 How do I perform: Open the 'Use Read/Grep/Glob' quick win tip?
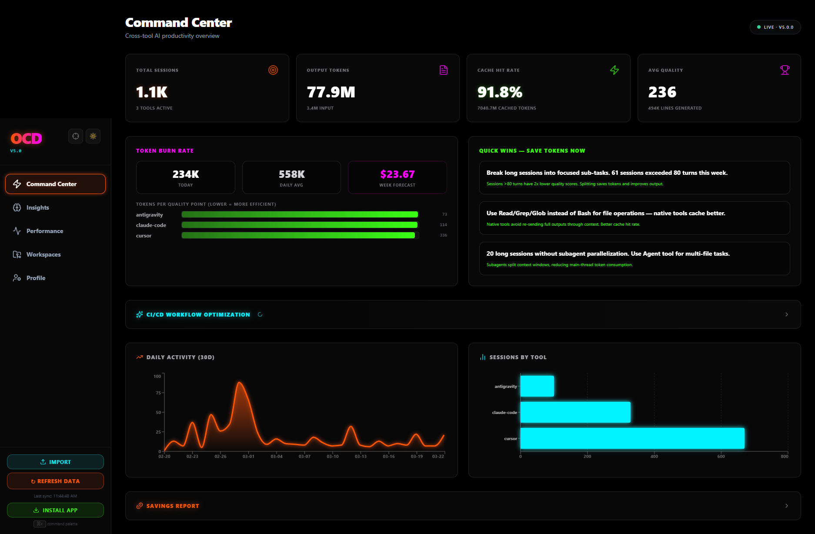coord(635,218)
